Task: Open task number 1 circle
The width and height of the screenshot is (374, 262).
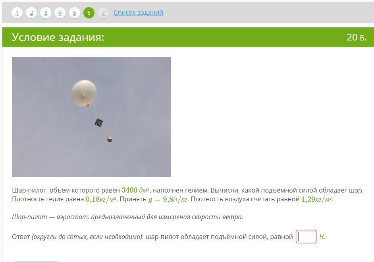Action: (17, 13)
